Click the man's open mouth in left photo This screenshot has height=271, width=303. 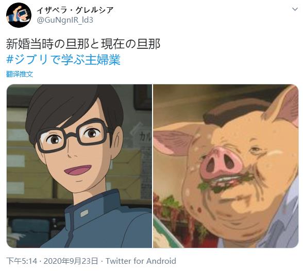point(78,170)
